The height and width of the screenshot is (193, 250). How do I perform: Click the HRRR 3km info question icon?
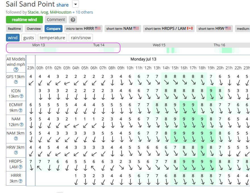pyautogui.click(x=20, y=181)
